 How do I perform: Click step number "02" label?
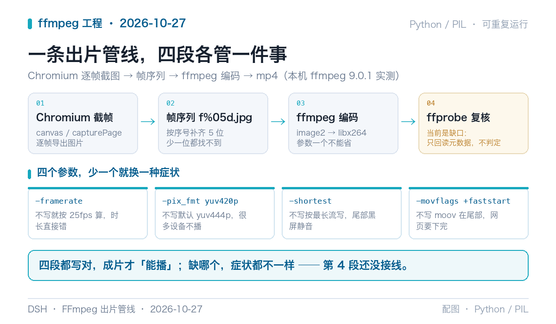171,103
